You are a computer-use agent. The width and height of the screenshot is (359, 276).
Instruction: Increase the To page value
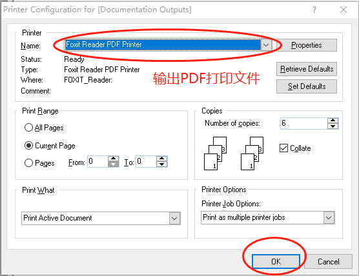(162, 159)
